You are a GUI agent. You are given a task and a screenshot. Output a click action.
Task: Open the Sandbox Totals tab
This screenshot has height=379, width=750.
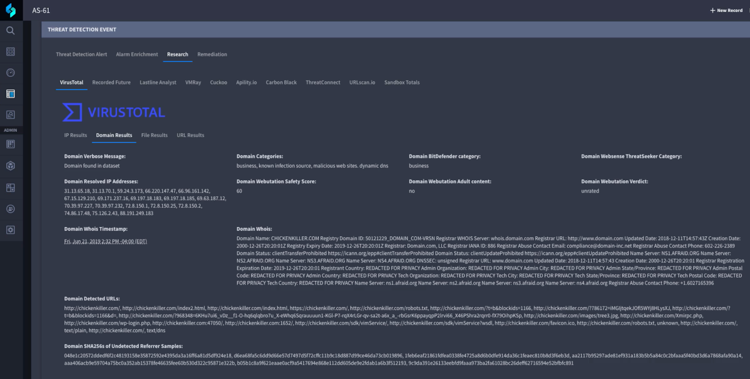(x=402, y=82)
